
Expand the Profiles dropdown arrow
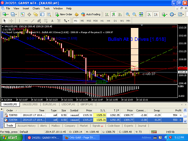coord(16,14)
